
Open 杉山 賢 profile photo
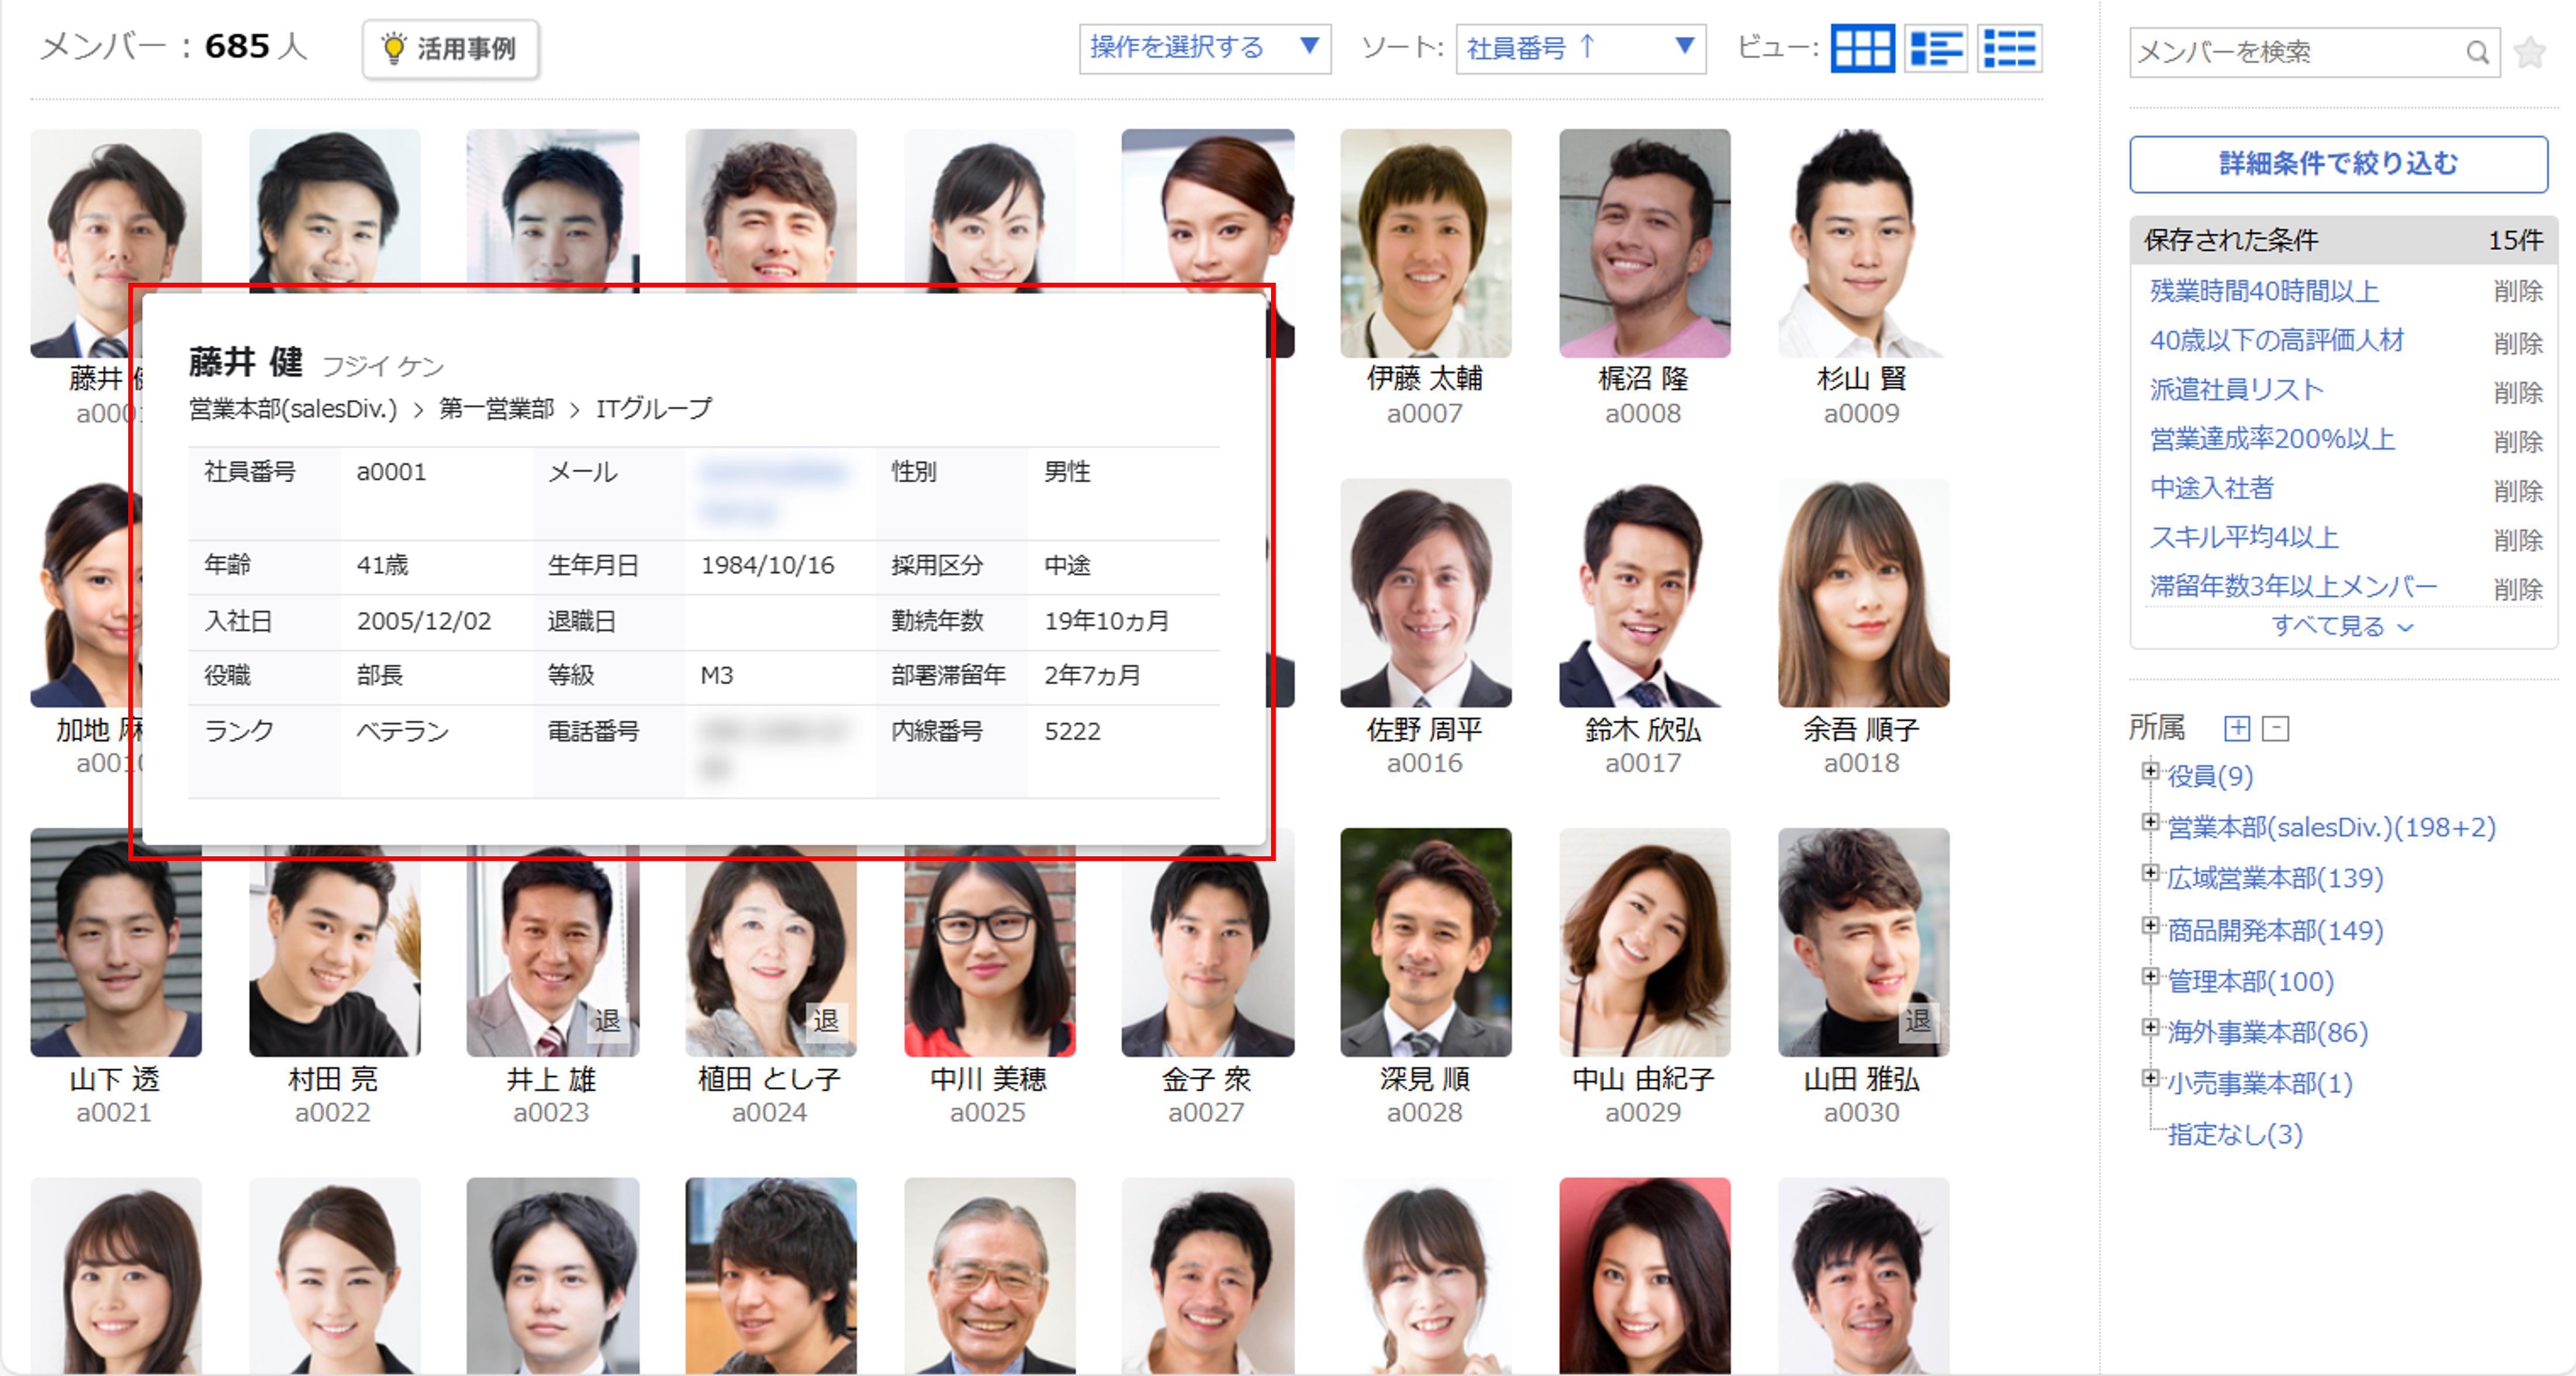[1861, 243]
